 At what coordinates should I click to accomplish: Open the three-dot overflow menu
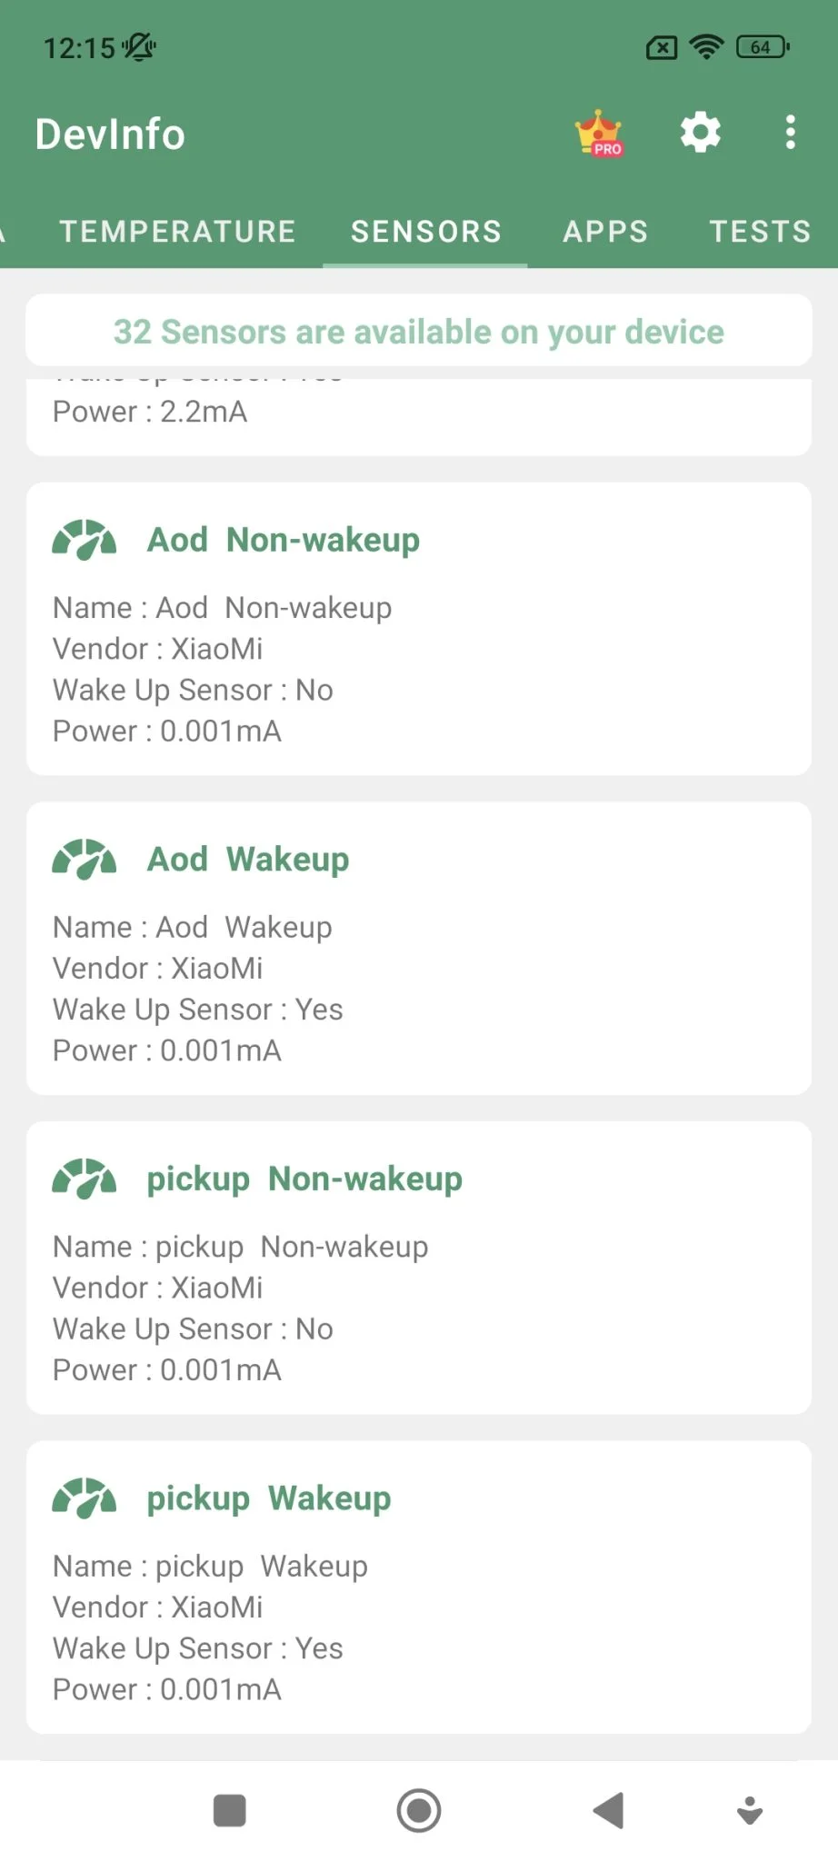click(790, 133)
